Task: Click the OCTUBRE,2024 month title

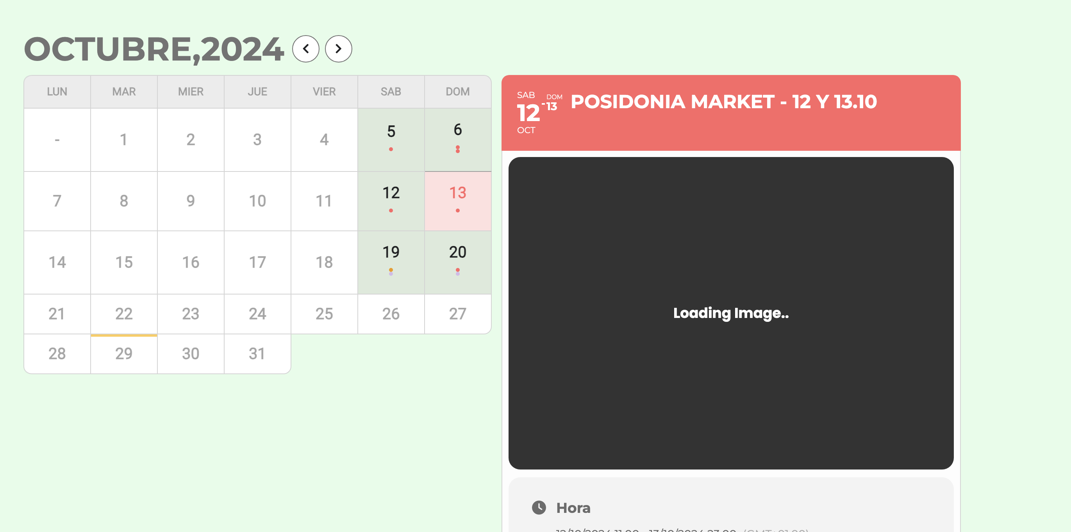Action: 154,49
